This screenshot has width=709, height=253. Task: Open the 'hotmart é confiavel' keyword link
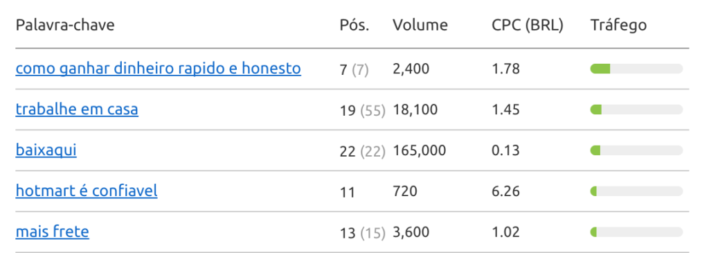pyautogui.click(x=87, y=191)
